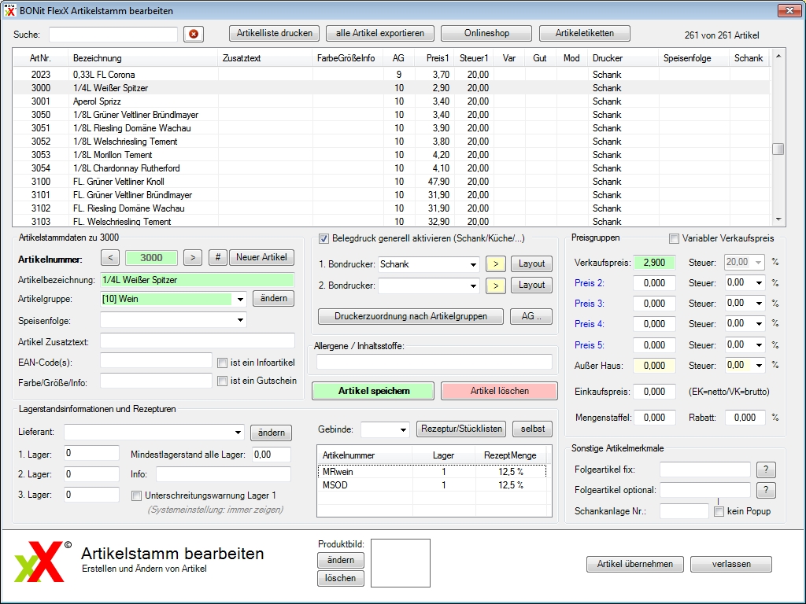Clear the search field with red X icon
Viewport: 806px width, 604px height.
tap(194, 34)
